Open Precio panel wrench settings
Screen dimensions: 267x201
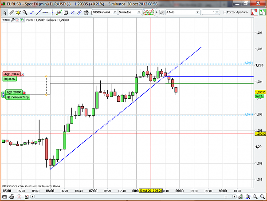pyautogui.click(x=12, y=20)
